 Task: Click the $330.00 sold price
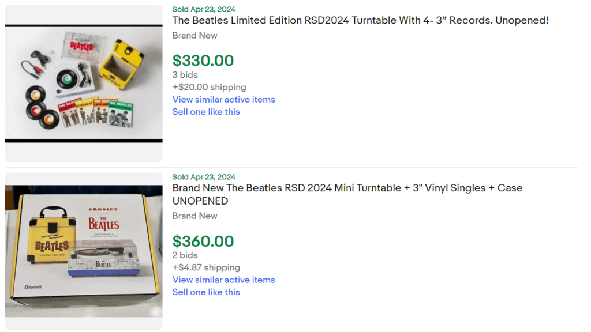coord(203,61)
